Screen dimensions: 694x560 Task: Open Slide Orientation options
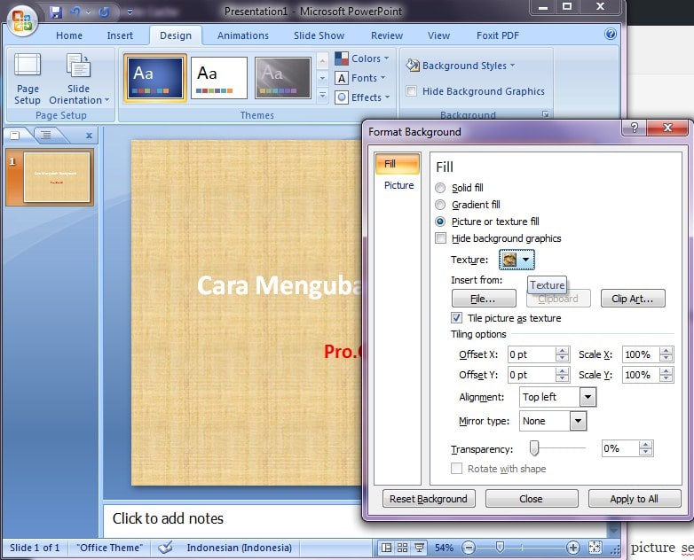pos(79,79)
